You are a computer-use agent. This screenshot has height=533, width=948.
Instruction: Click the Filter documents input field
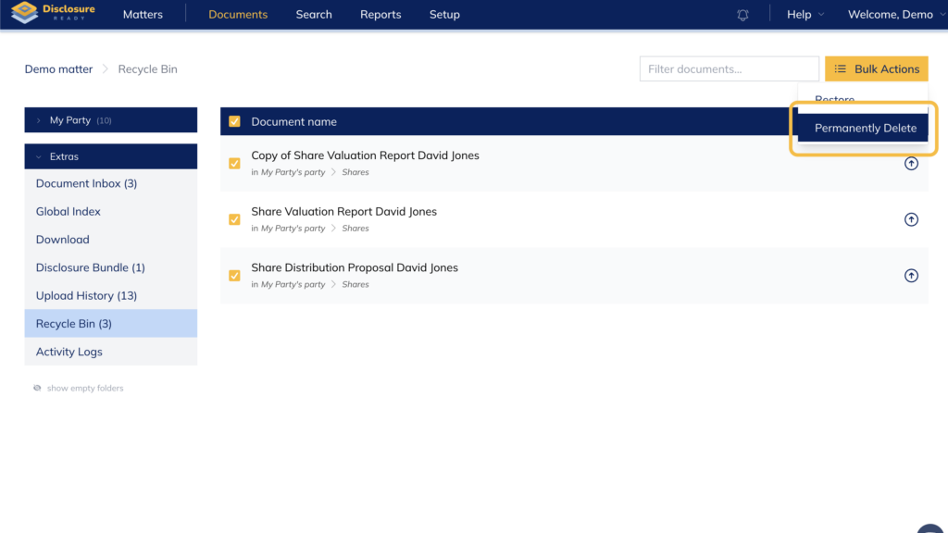point(729,69)
